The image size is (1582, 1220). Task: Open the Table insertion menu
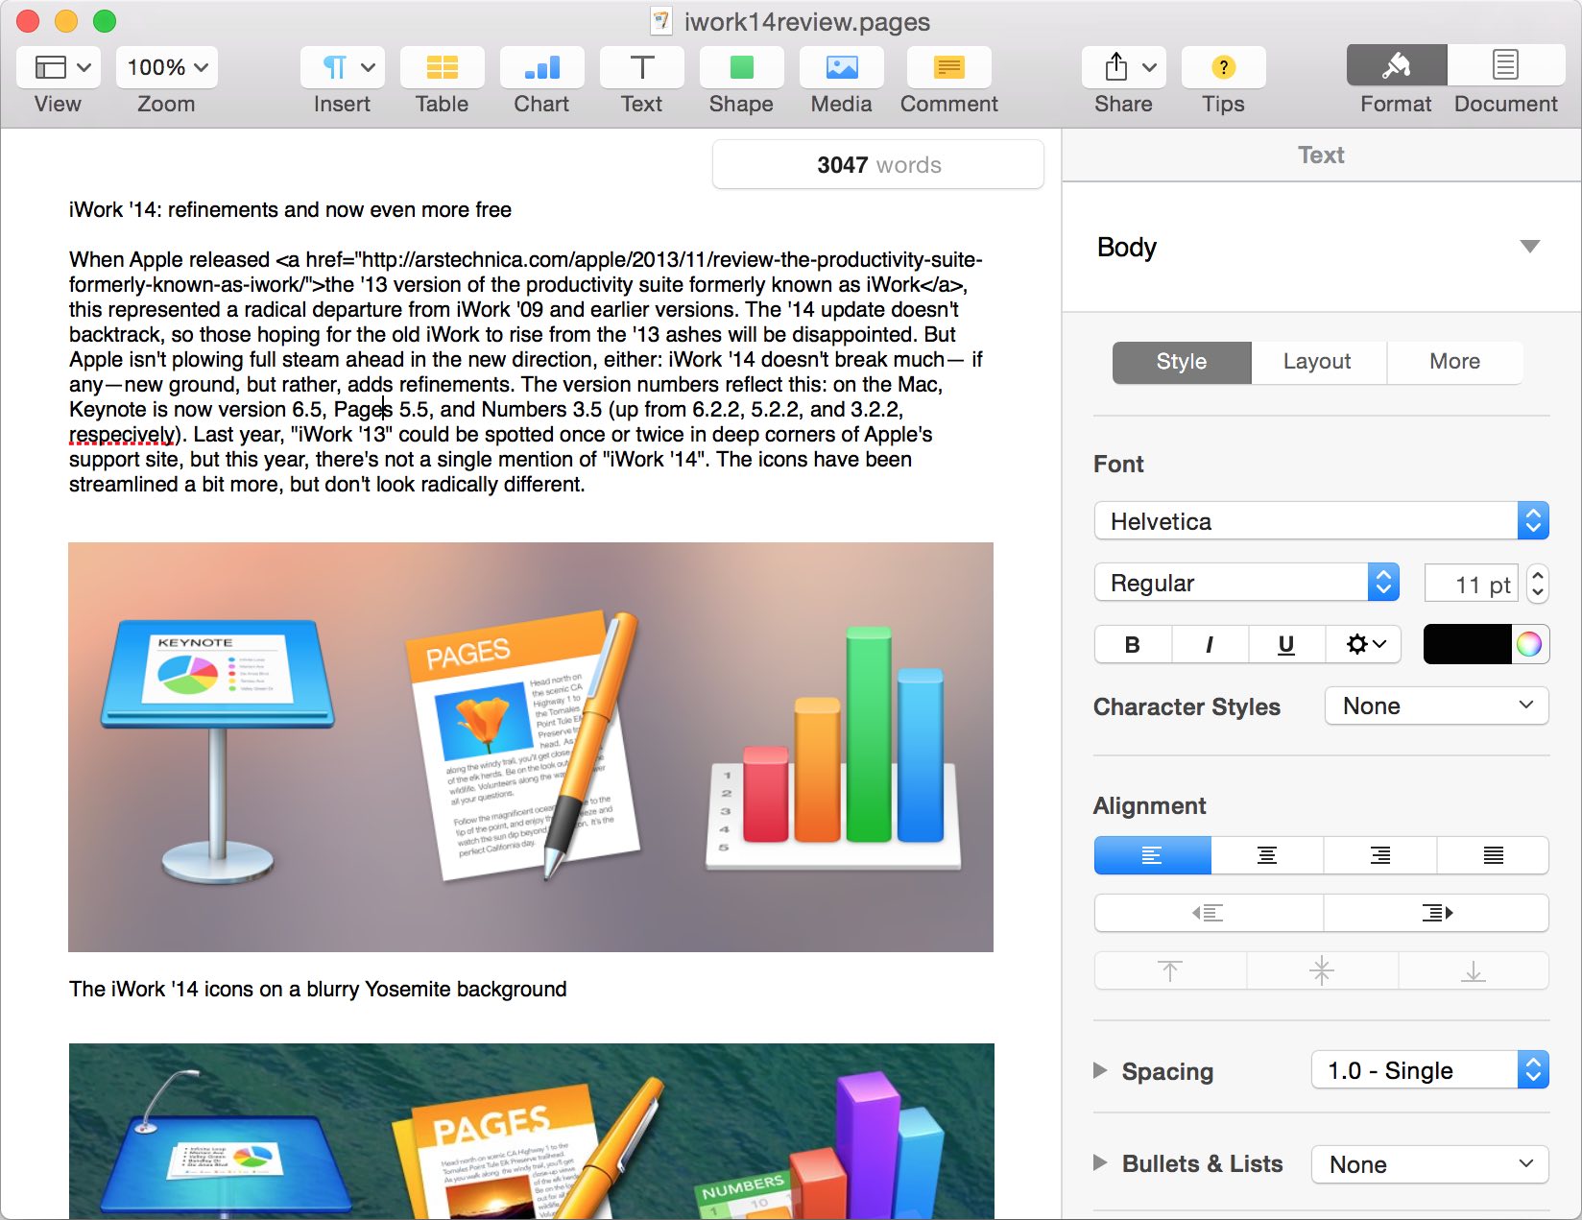[x=442, y=67]
